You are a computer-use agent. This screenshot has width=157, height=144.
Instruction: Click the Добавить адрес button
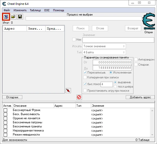coord(140,97)
